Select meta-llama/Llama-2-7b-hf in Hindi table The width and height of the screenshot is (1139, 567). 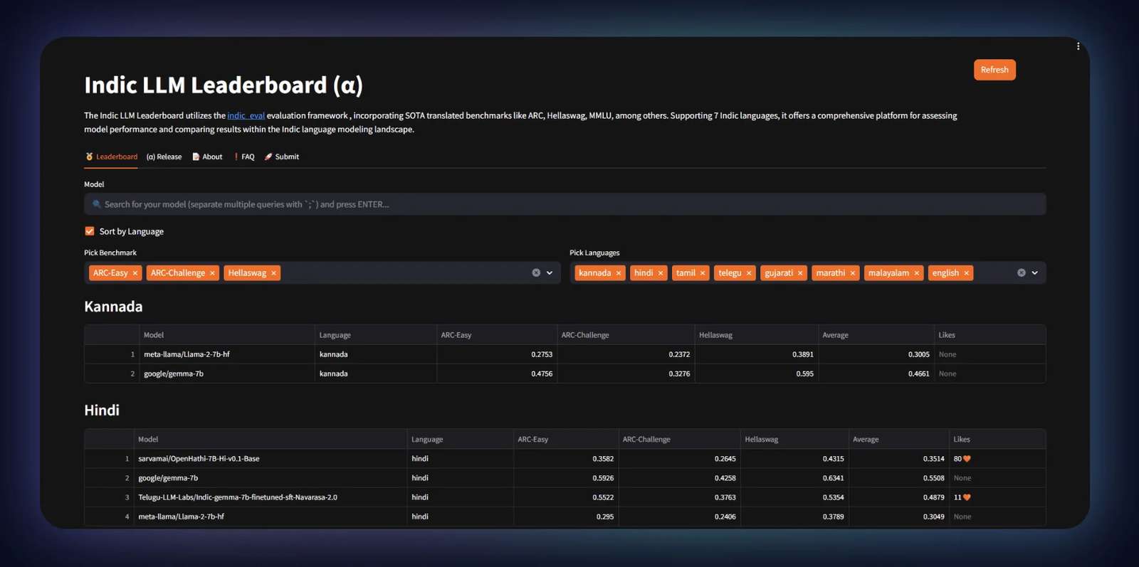tap(181, 516)
